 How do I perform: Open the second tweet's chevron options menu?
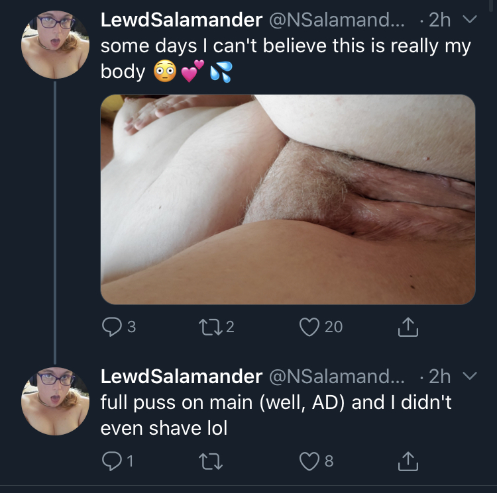(470, 376)
